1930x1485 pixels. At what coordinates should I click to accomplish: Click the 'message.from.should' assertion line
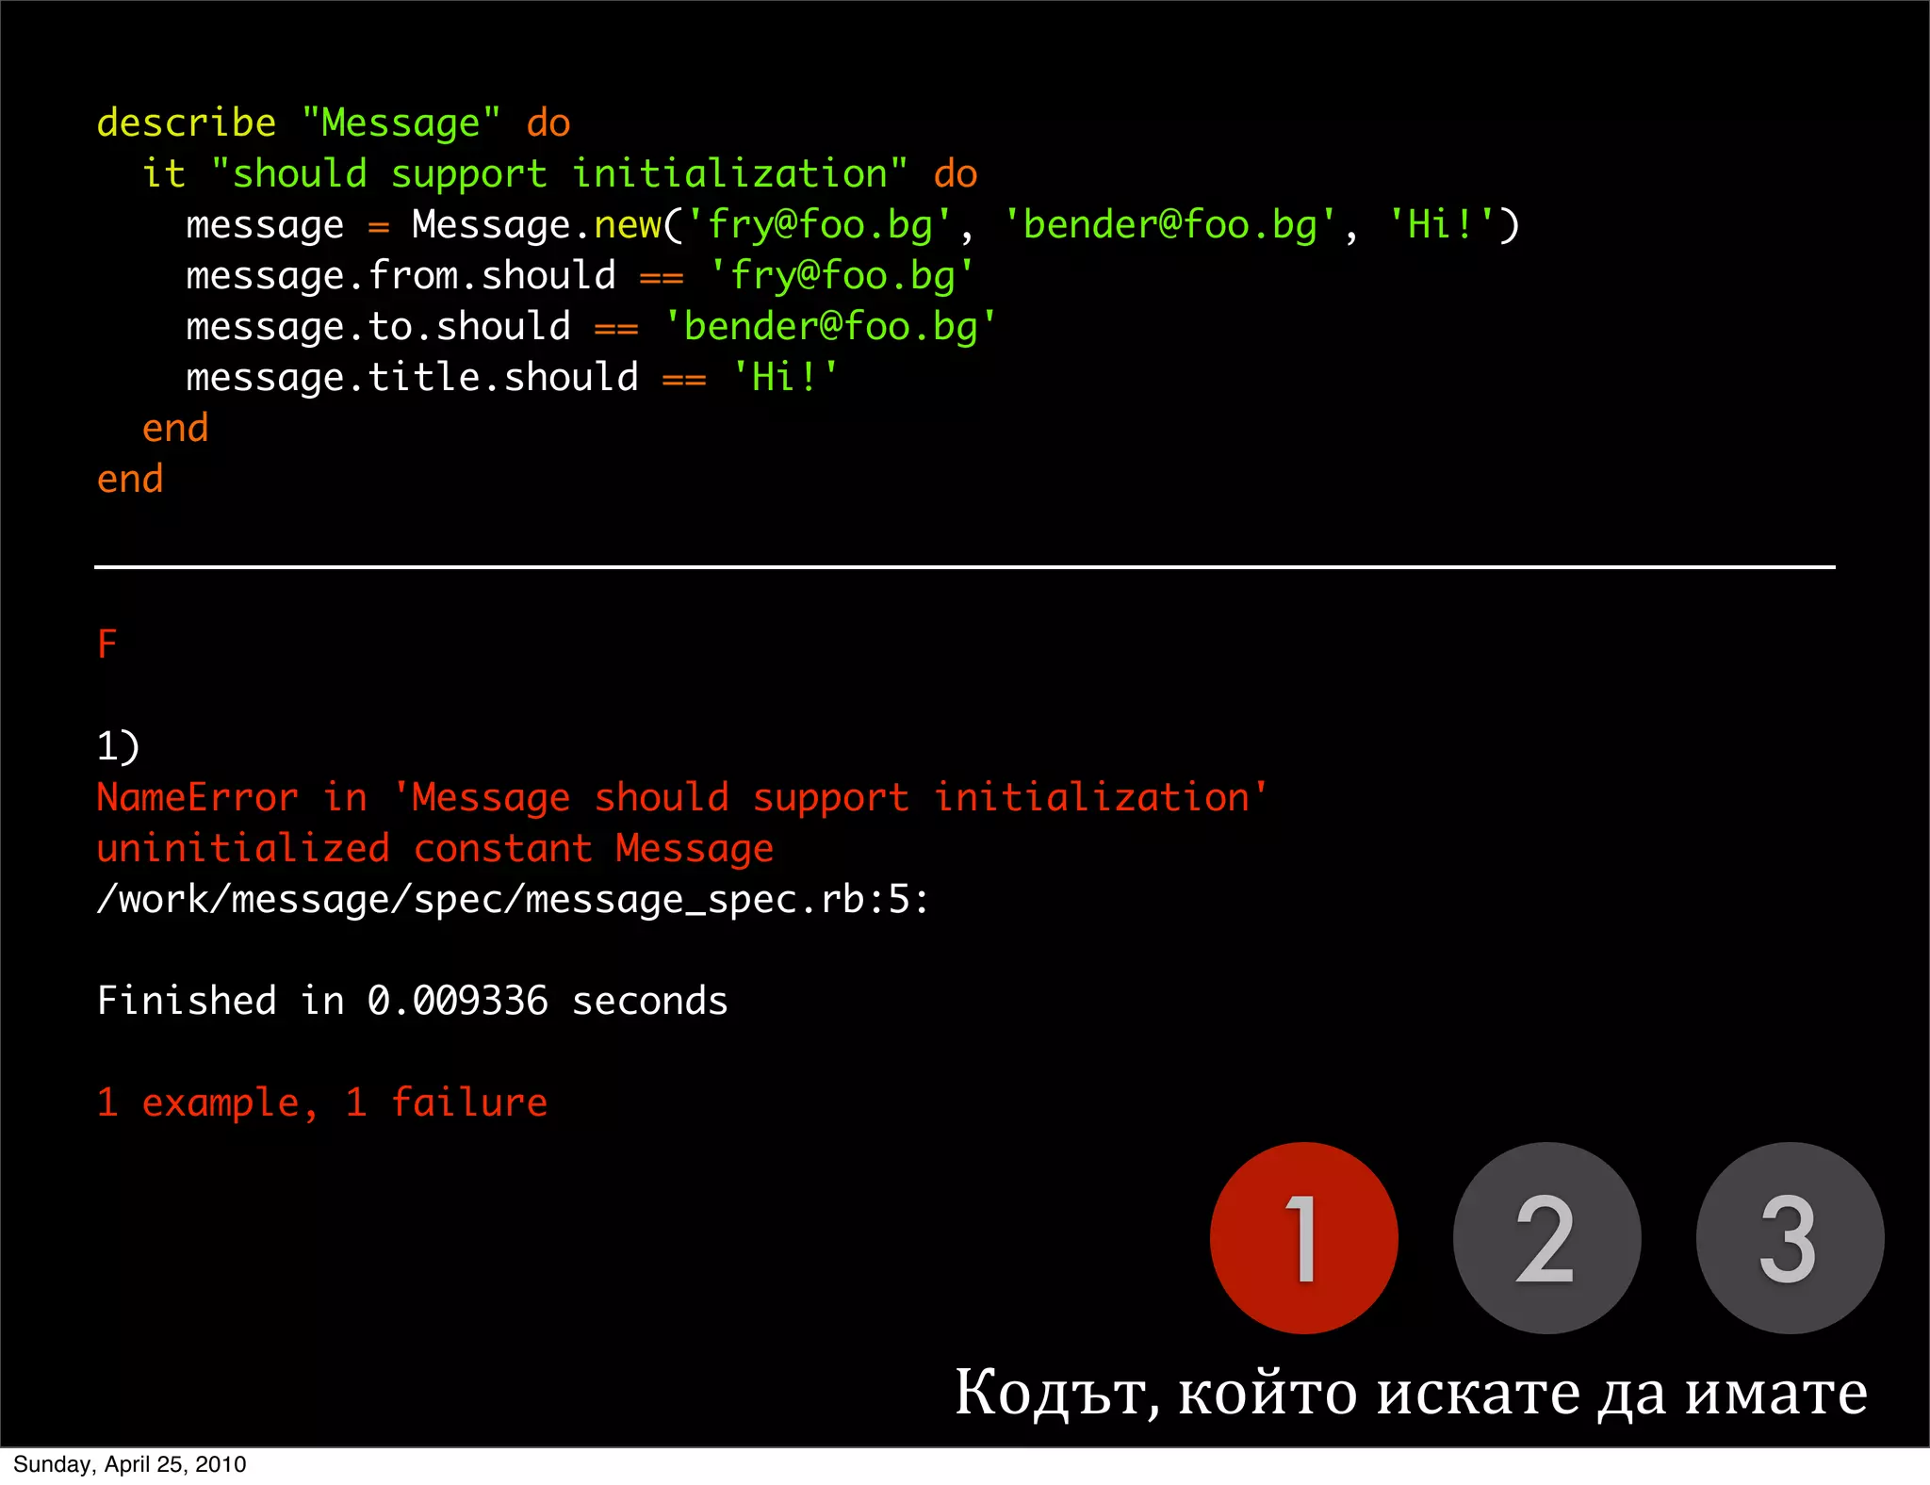pyautogui.click(x=581, y=276)
